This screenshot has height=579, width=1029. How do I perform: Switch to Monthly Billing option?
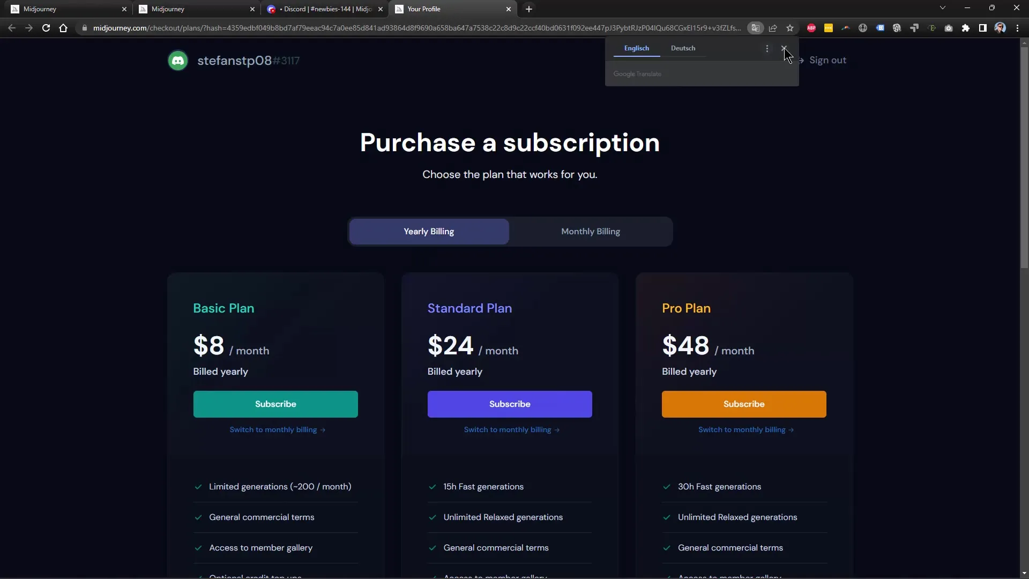(x=590, y=231)
